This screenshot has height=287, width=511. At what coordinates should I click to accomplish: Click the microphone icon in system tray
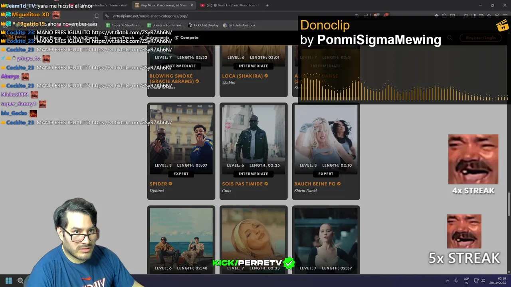456,281
